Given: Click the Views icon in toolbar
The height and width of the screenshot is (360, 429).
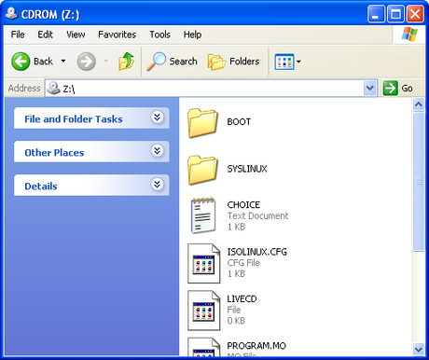Looking at the screenshot, I should [284, 62].
